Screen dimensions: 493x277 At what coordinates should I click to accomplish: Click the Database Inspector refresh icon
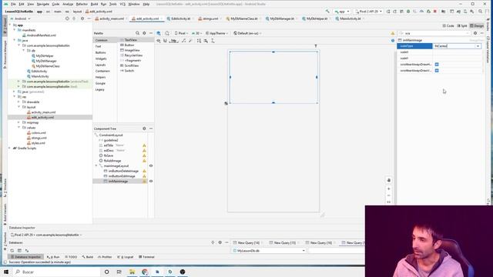(12, 251)
